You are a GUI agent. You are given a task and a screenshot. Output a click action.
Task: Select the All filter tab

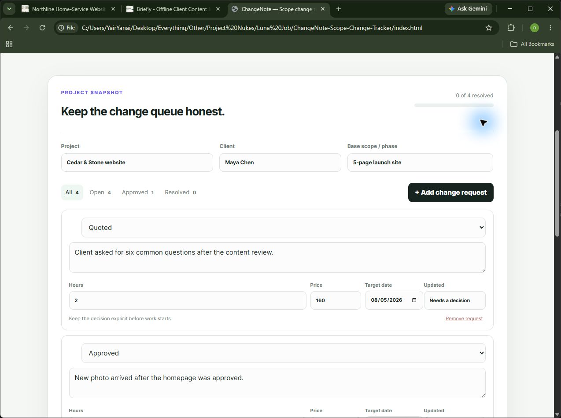[72, 192]
